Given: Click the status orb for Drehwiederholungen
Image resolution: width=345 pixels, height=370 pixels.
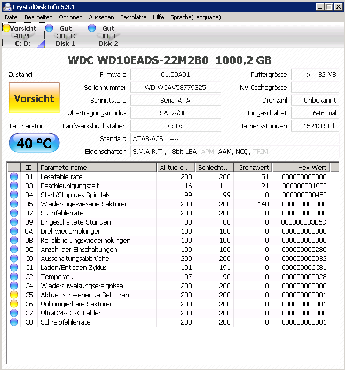Looking at the screenshot, I should (x=14, y=231).
